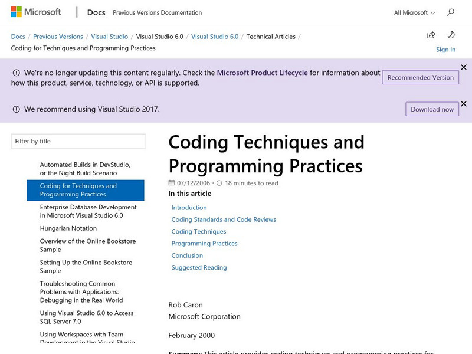Focus the Filter by title field
Viewport: 472px width, 354px height.
(x=78, y=141)
